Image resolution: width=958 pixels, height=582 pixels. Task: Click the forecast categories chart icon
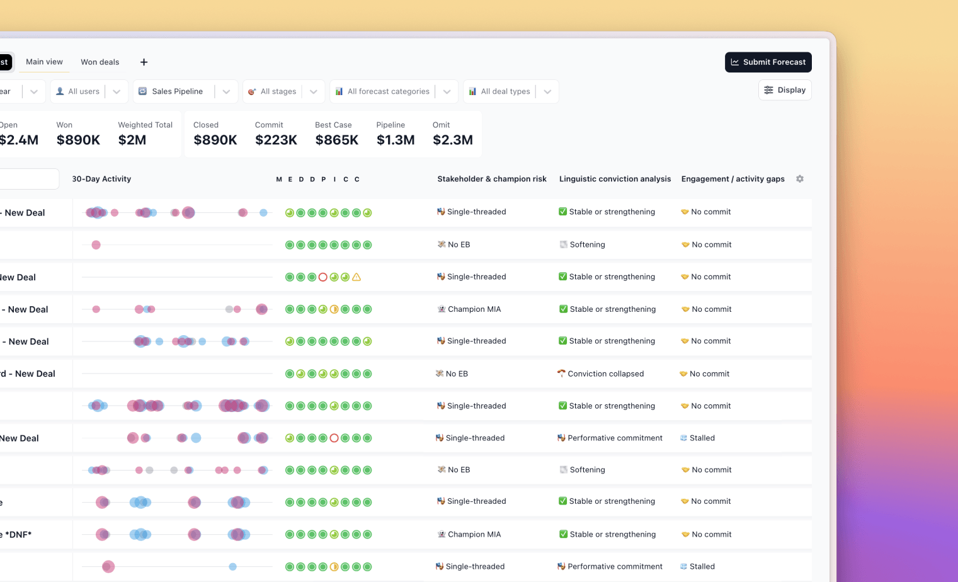tap(339, 91)
